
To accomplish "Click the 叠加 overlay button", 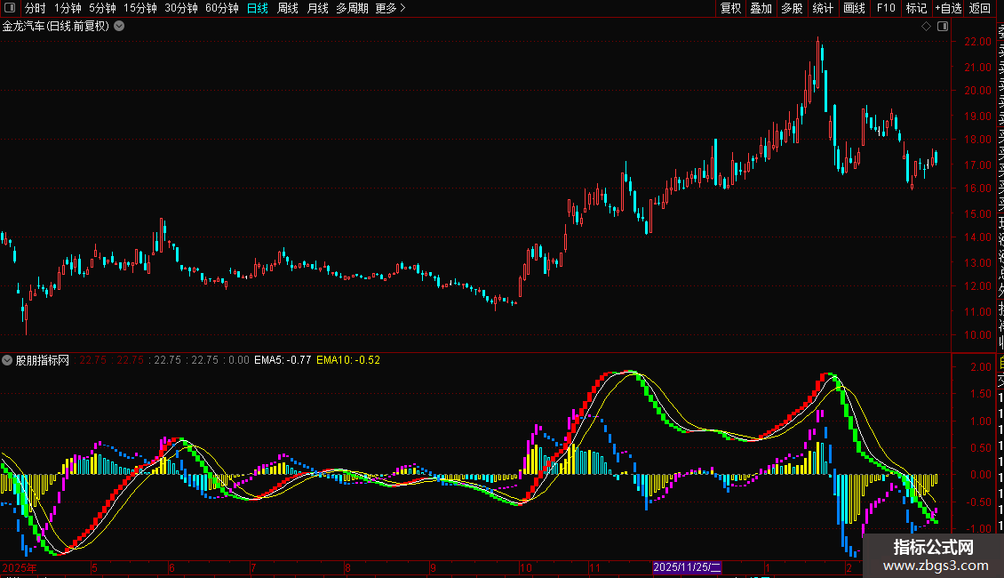I will coord(761,8).
